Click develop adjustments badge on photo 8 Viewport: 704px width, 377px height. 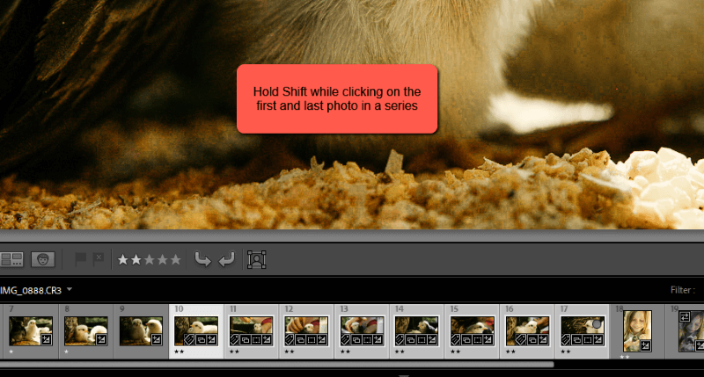pos(102,340)
